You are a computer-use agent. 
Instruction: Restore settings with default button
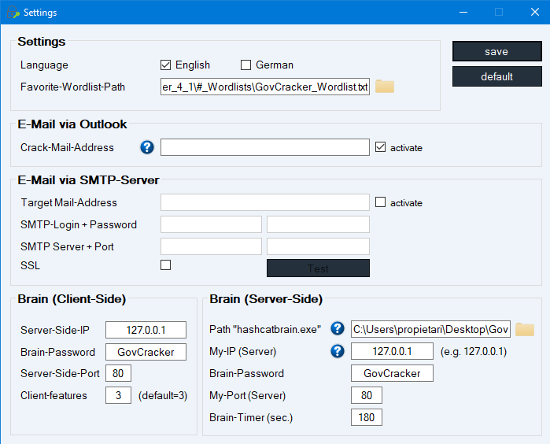point(497,76)
